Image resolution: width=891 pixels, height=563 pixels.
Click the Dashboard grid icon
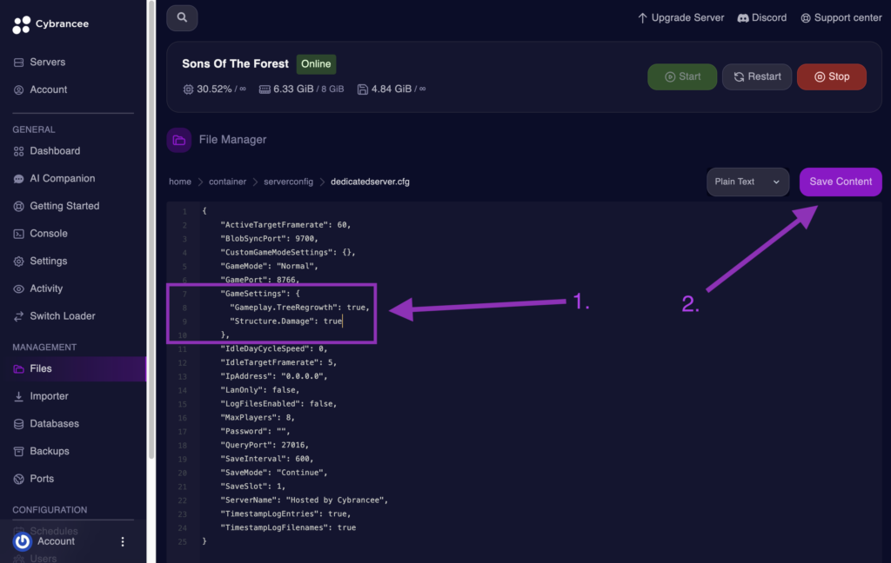tap(19, 151)
